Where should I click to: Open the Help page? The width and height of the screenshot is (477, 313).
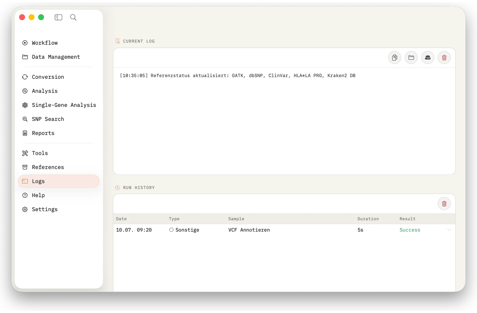coord(59,195)
